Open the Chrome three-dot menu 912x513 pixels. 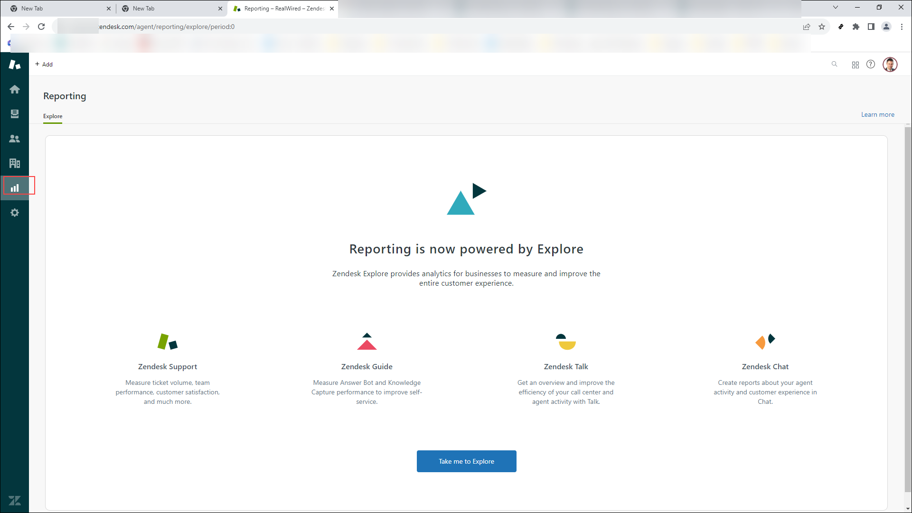[902, 27]
